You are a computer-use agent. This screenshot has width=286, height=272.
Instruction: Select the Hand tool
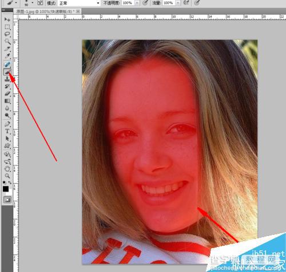click(x=7, y=168)
